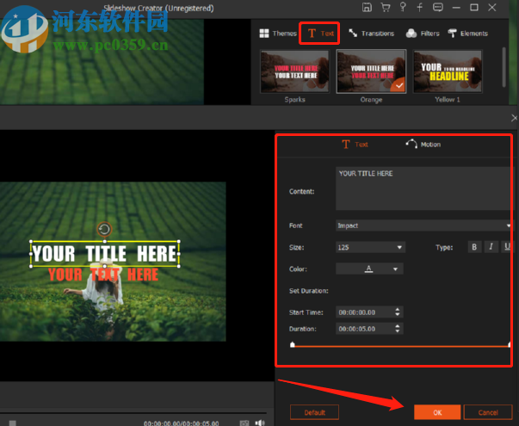Image resolution: width=519 pixels, height=426 pixels.
Task: Close the text editing panel
Action: click(x=514, y=118)
